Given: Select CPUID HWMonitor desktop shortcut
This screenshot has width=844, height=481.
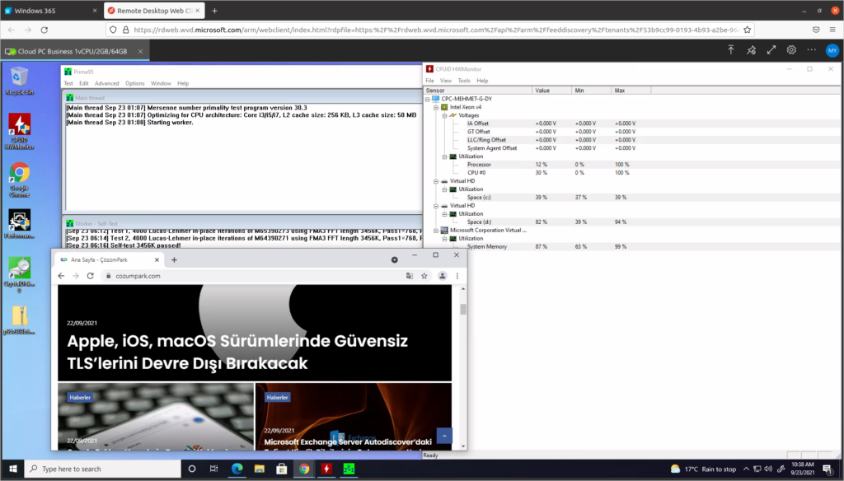Looking at the screenshot, I should click(20, 131).
